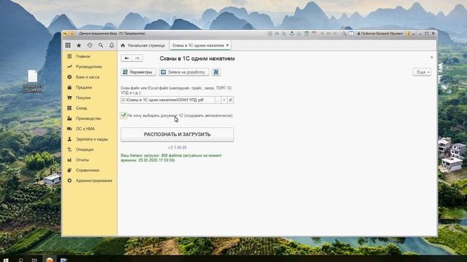The width and height of the screenshot is (467, 262).
Task: Open the Покупки section
Action: tap(83, 98)
